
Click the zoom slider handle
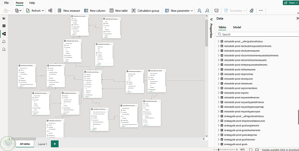pos(219,150)
